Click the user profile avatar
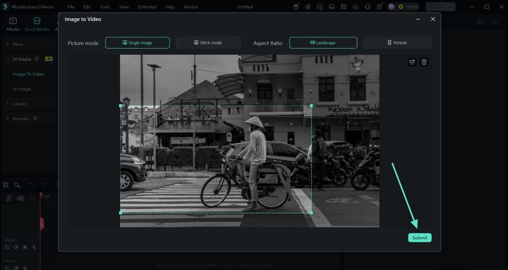This screenshot has height=270, width=508. [x=391, y=7]
